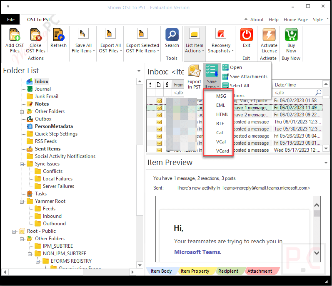Select MSG format from Save Items menu
The width and height of the screenshot is (332, 286).
221,96
